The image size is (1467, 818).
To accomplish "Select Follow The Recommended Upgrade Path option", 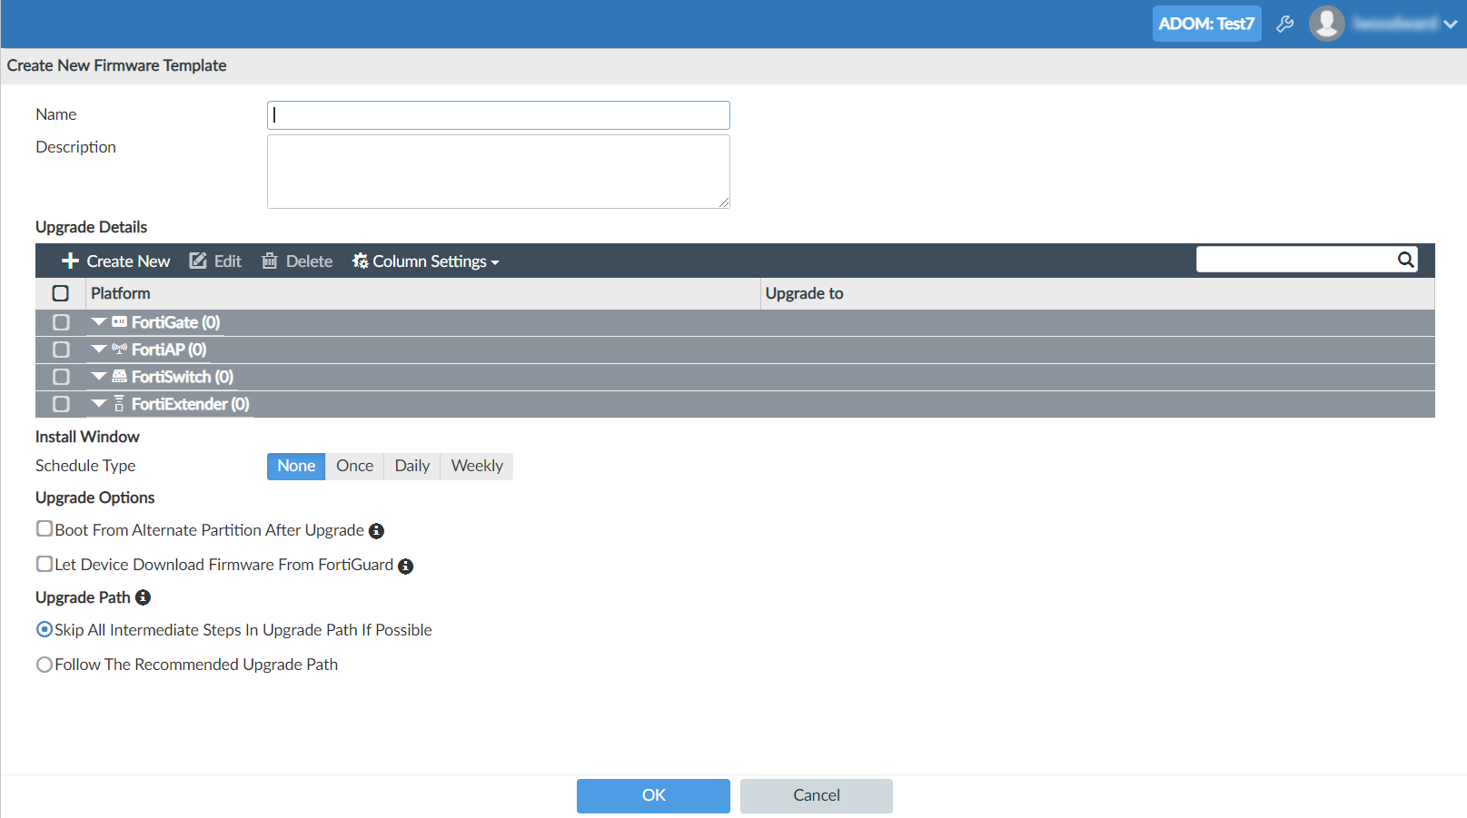I will 45,665.
